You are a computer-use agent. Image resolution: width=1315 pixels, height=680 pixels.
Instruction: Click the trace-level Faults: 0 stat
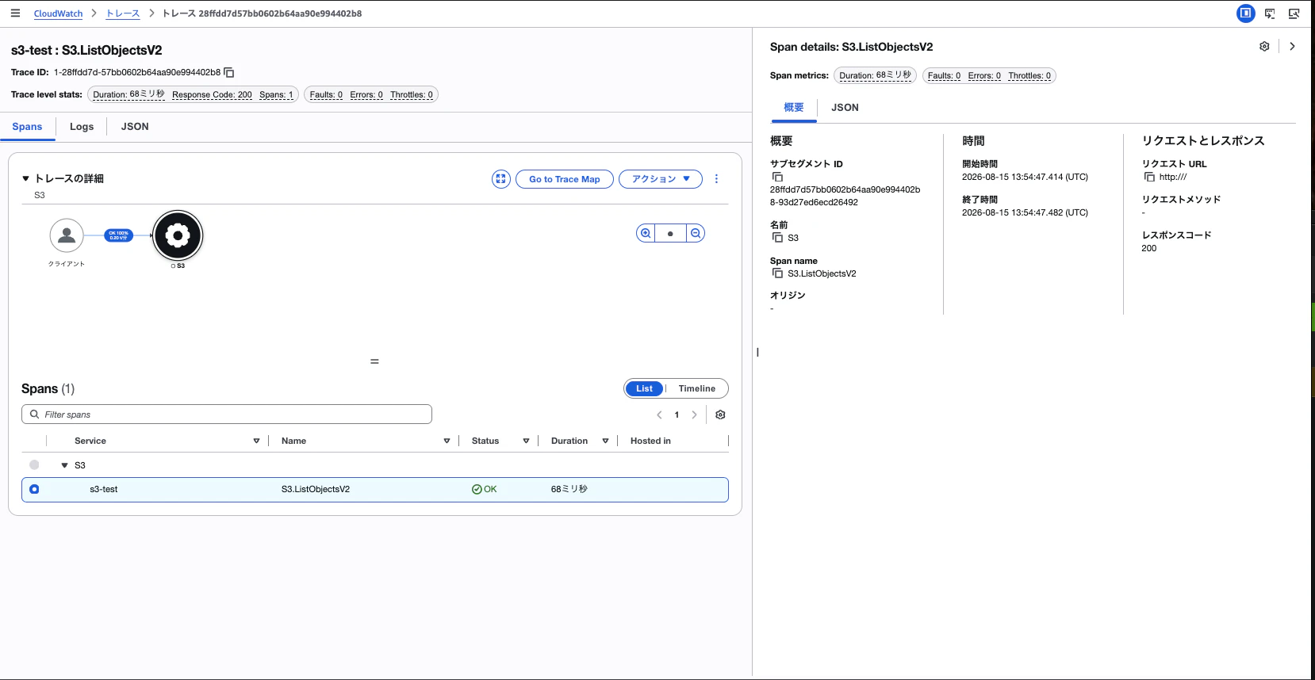click(x=326, y=95)
